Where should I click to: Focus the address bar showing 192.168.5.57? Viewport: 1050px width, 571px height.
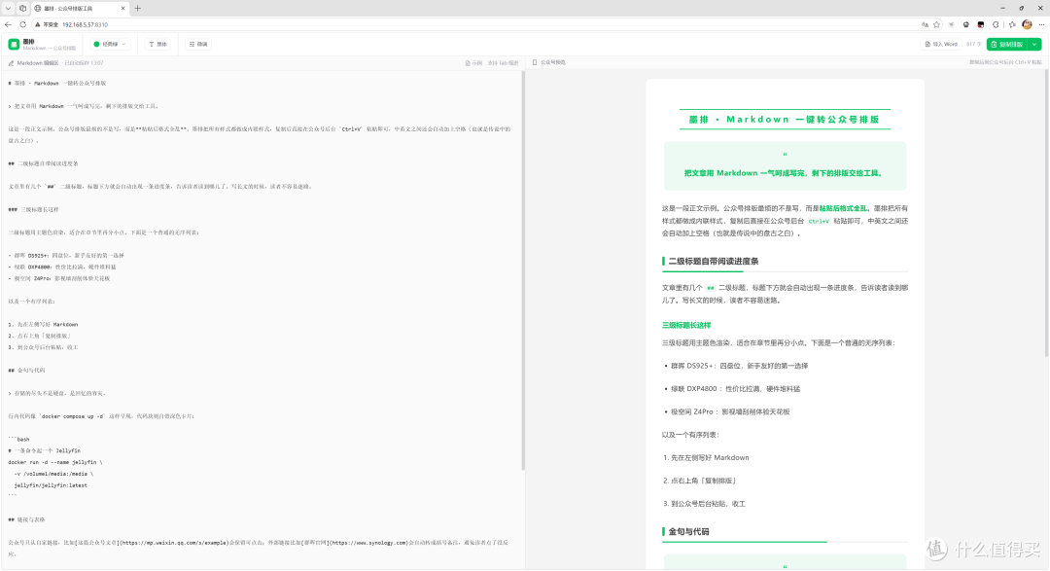tap(85, 24)
